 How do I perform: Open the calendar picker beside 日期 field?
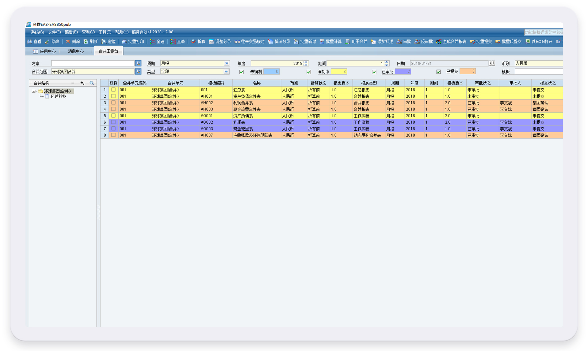[x=492, y=63]
